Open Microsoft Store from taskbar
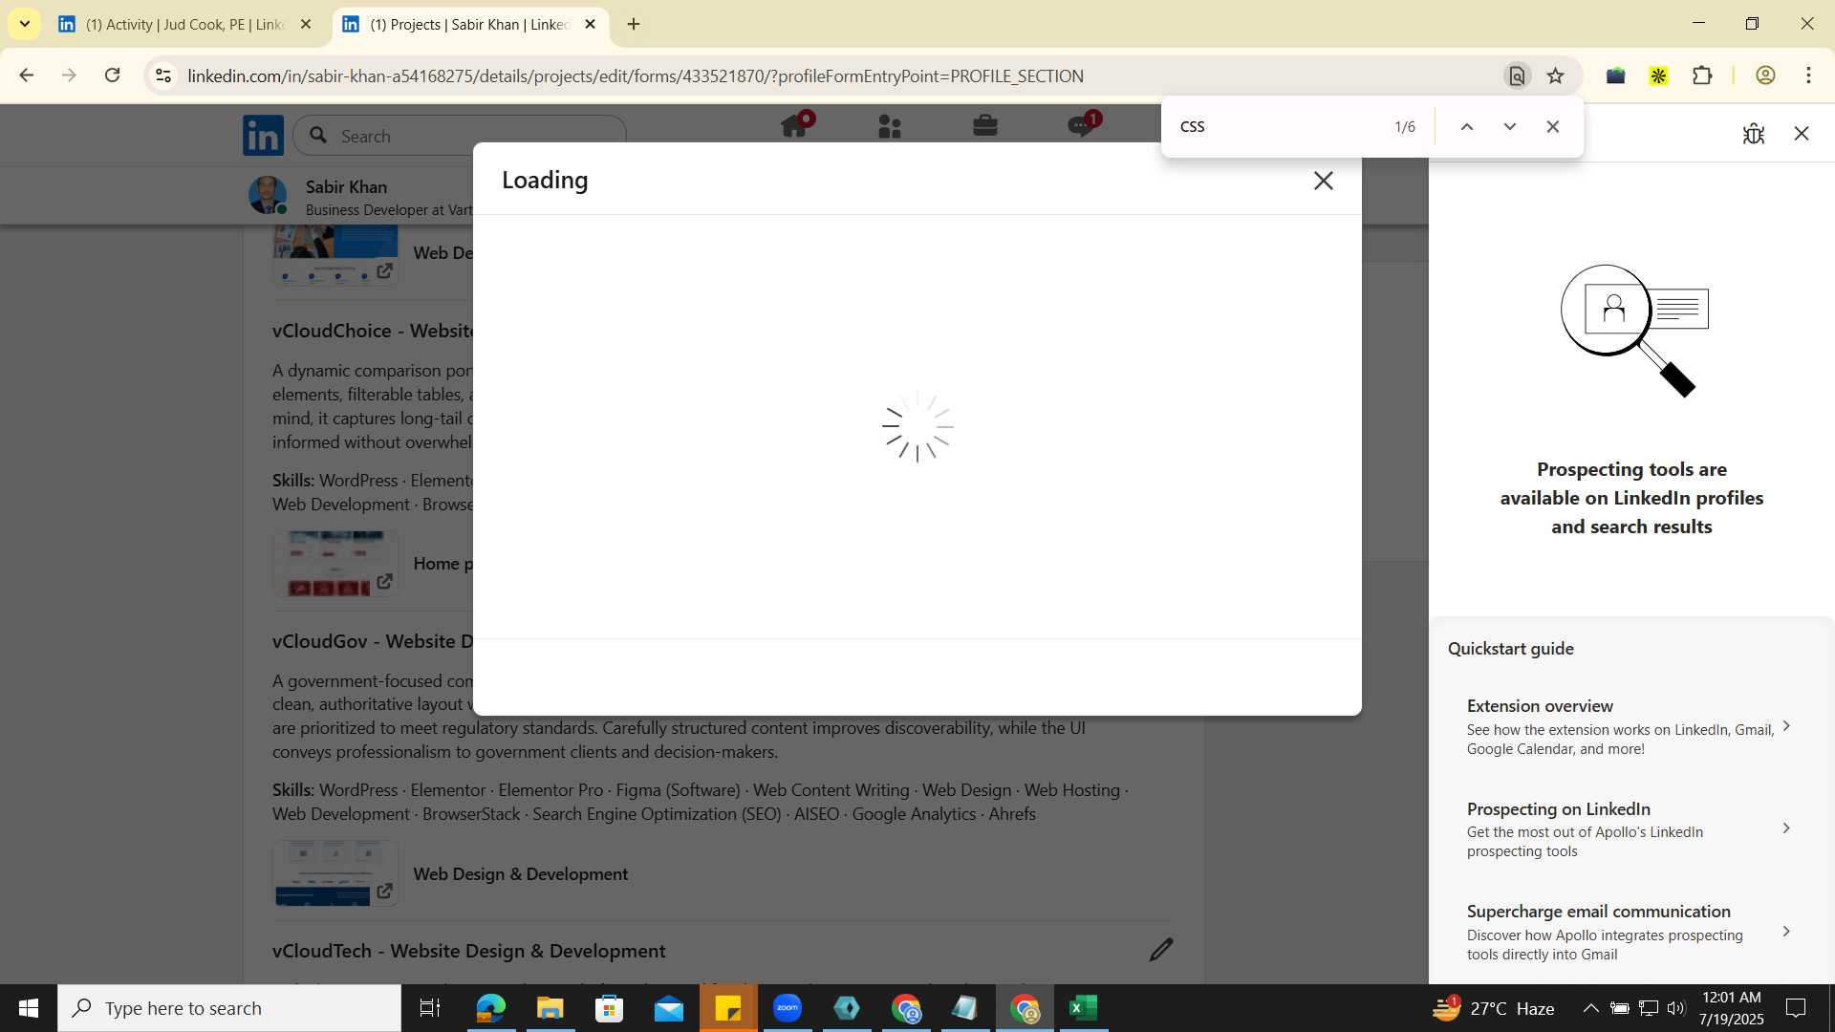The image size is (1835, 1032). [609, 1008]
